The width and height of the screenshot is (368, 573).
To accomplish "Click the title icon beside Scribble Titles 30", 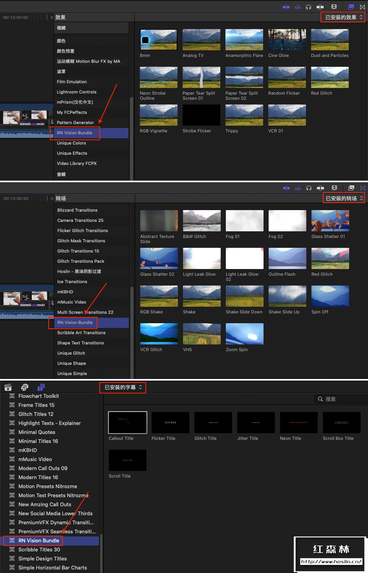I will pyautogui.click(x=12, y=549).
